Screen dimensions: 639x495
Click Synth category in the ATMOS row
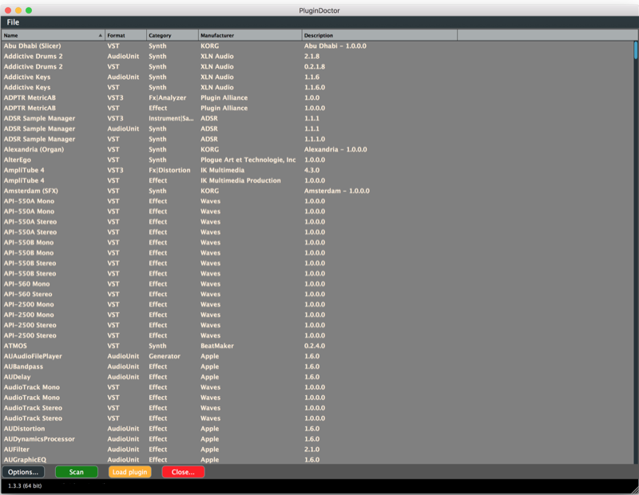point(157,346)
